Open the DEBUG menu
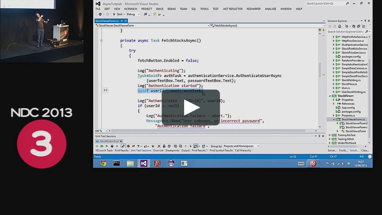The image size is (382, 215). click(x=172, y=9)
